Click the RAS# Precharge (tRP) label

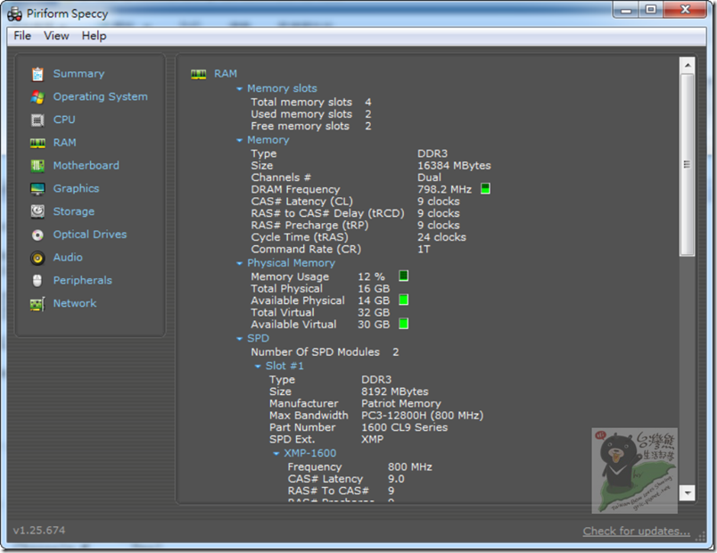(309, 226)
